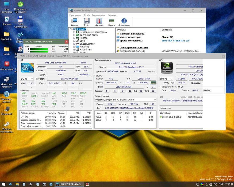Click the BIOS date 02/29/2008 value

pos(113,71)
